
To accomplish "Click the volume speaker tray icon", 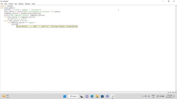I will [x=160, y=96].
